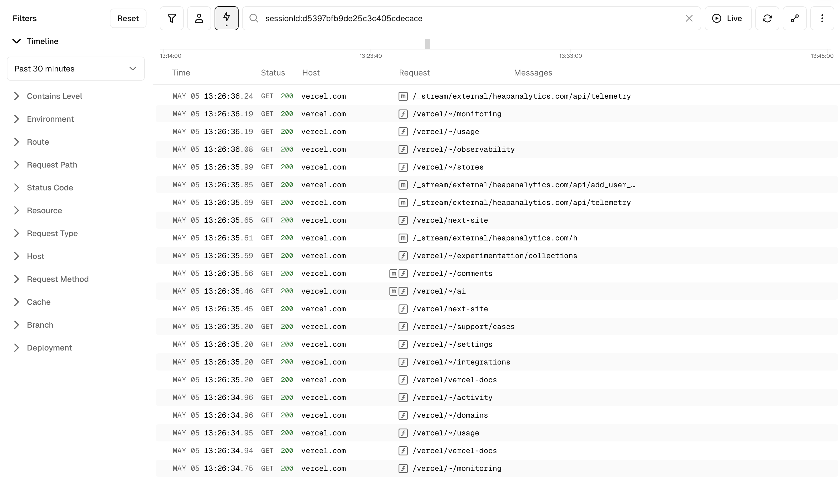Click function icon on 13:26:36.08 observability row
Screen dimensions: 840x478
click(403, 149)
